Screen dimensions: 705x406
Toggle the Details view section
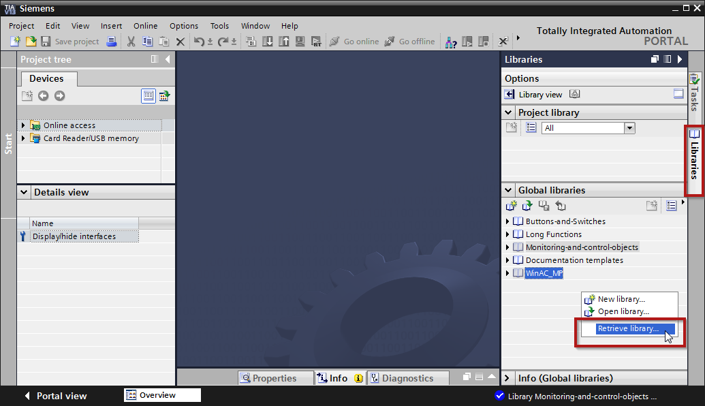pos(24,192)
